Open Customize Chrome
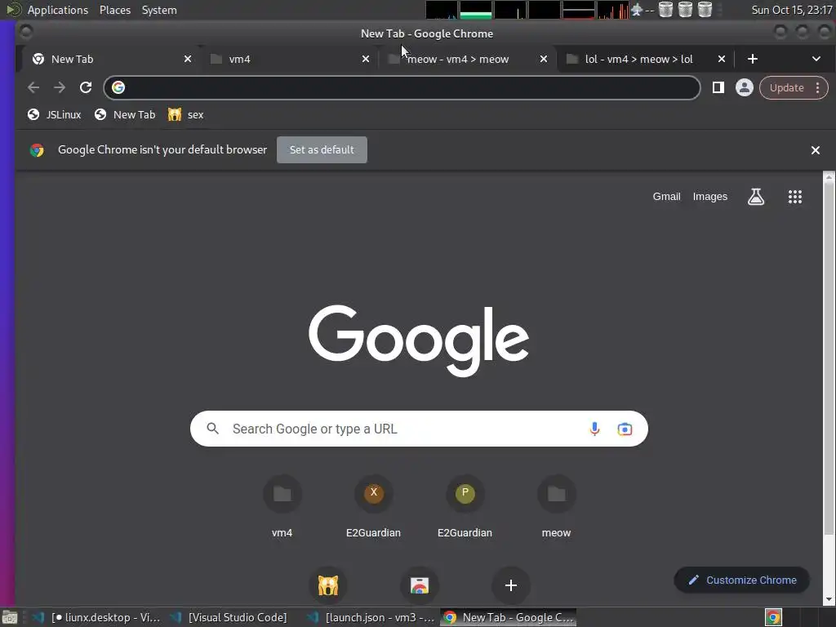 click(741, 580)
